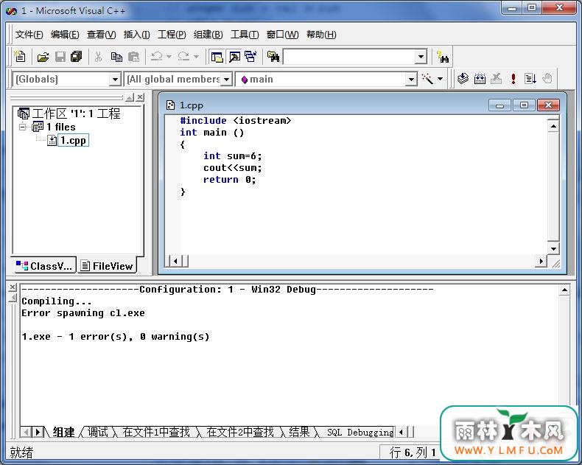Viewport: 582px width, 465px height.
Task: Select the 结果 output tab
Action: click(x=299, y=432)
